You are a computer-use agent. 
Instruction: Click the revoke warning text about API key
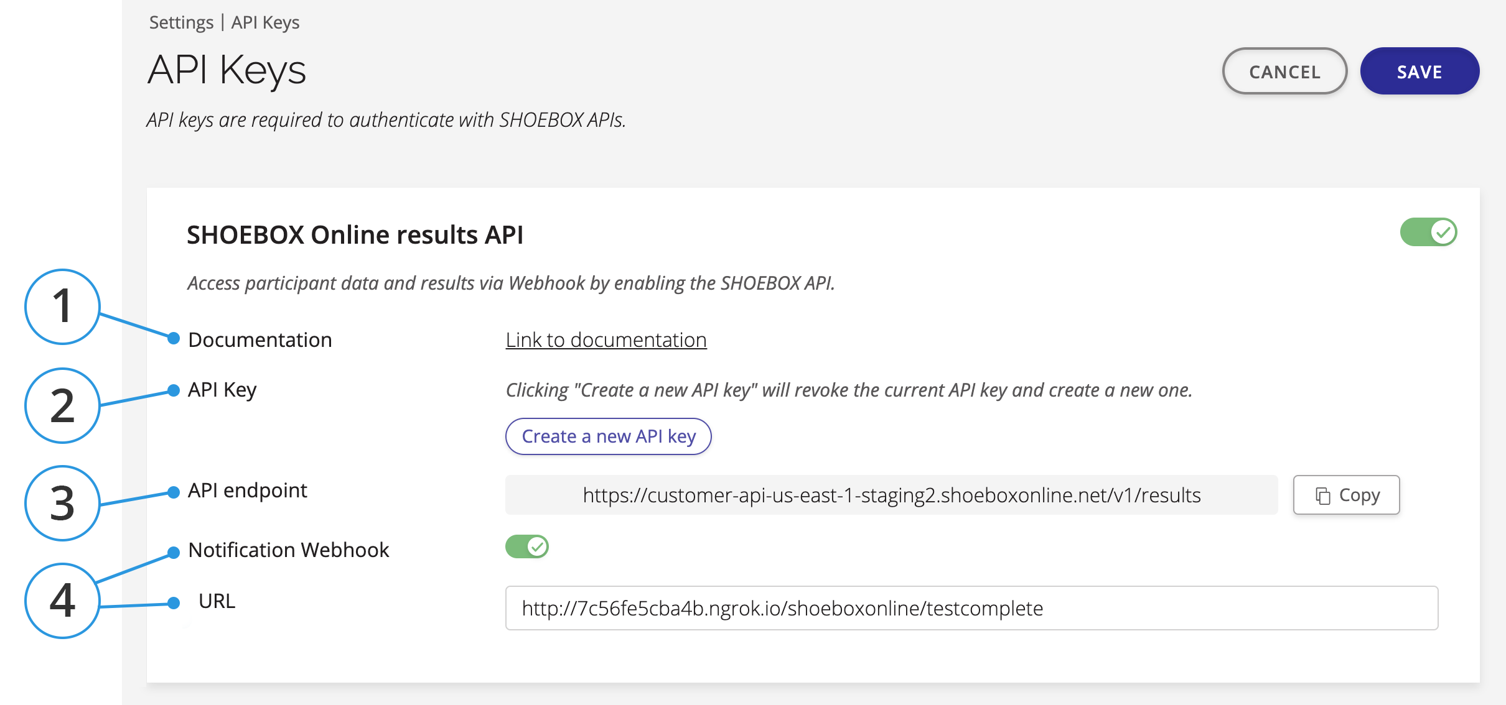coord(849,390)
